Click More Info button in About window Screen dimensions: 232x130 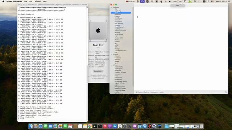pos(98,71)
